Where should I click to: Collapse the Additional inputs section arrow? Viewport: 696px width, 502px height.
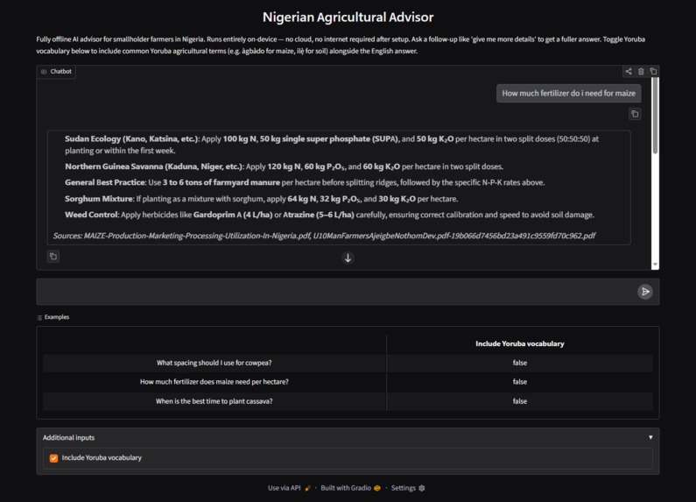650,437
